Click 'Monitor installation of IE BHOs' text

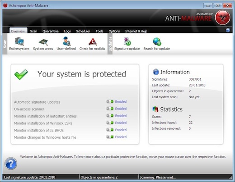[x=39, y=130]
